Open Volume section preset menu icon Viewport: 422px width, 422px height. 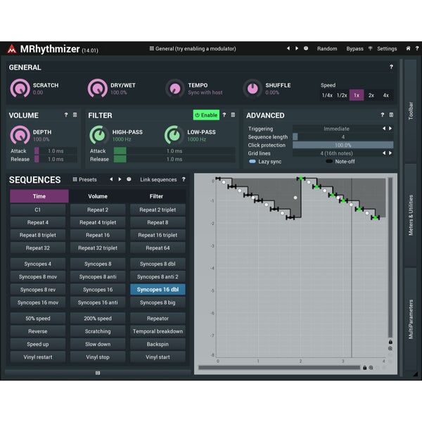pos(75,115)
